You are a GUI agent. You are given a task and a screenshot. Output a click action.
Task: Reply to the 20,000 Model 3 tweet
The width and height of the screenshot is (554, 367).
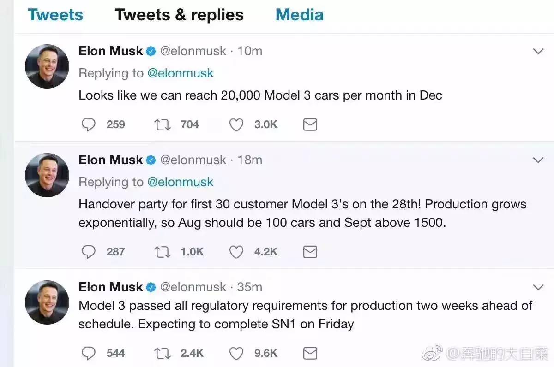[88, 124]
